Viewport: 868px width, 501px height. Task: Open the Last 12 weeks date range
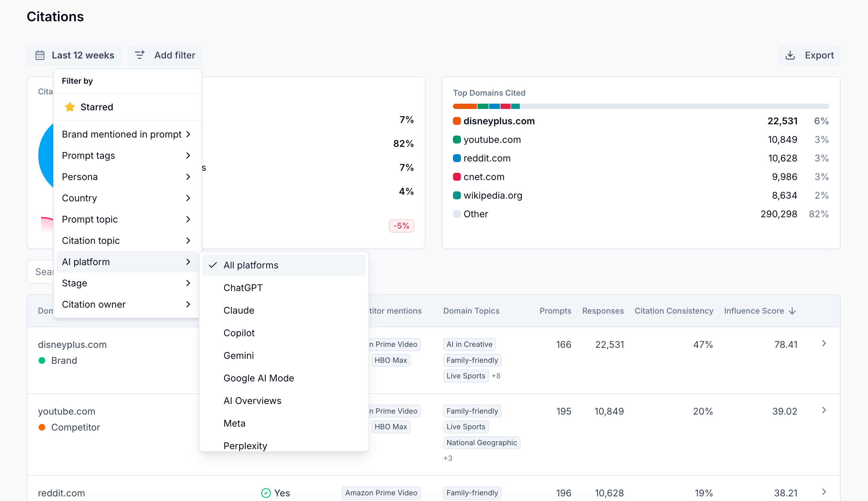(x=83, y=55)
